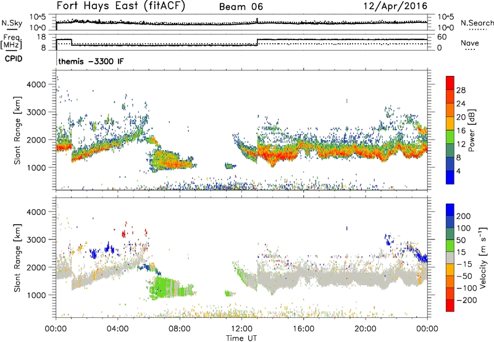494x342 pixels.
Task: Click the '12:00' time axis label
Action: pos(241,329)
